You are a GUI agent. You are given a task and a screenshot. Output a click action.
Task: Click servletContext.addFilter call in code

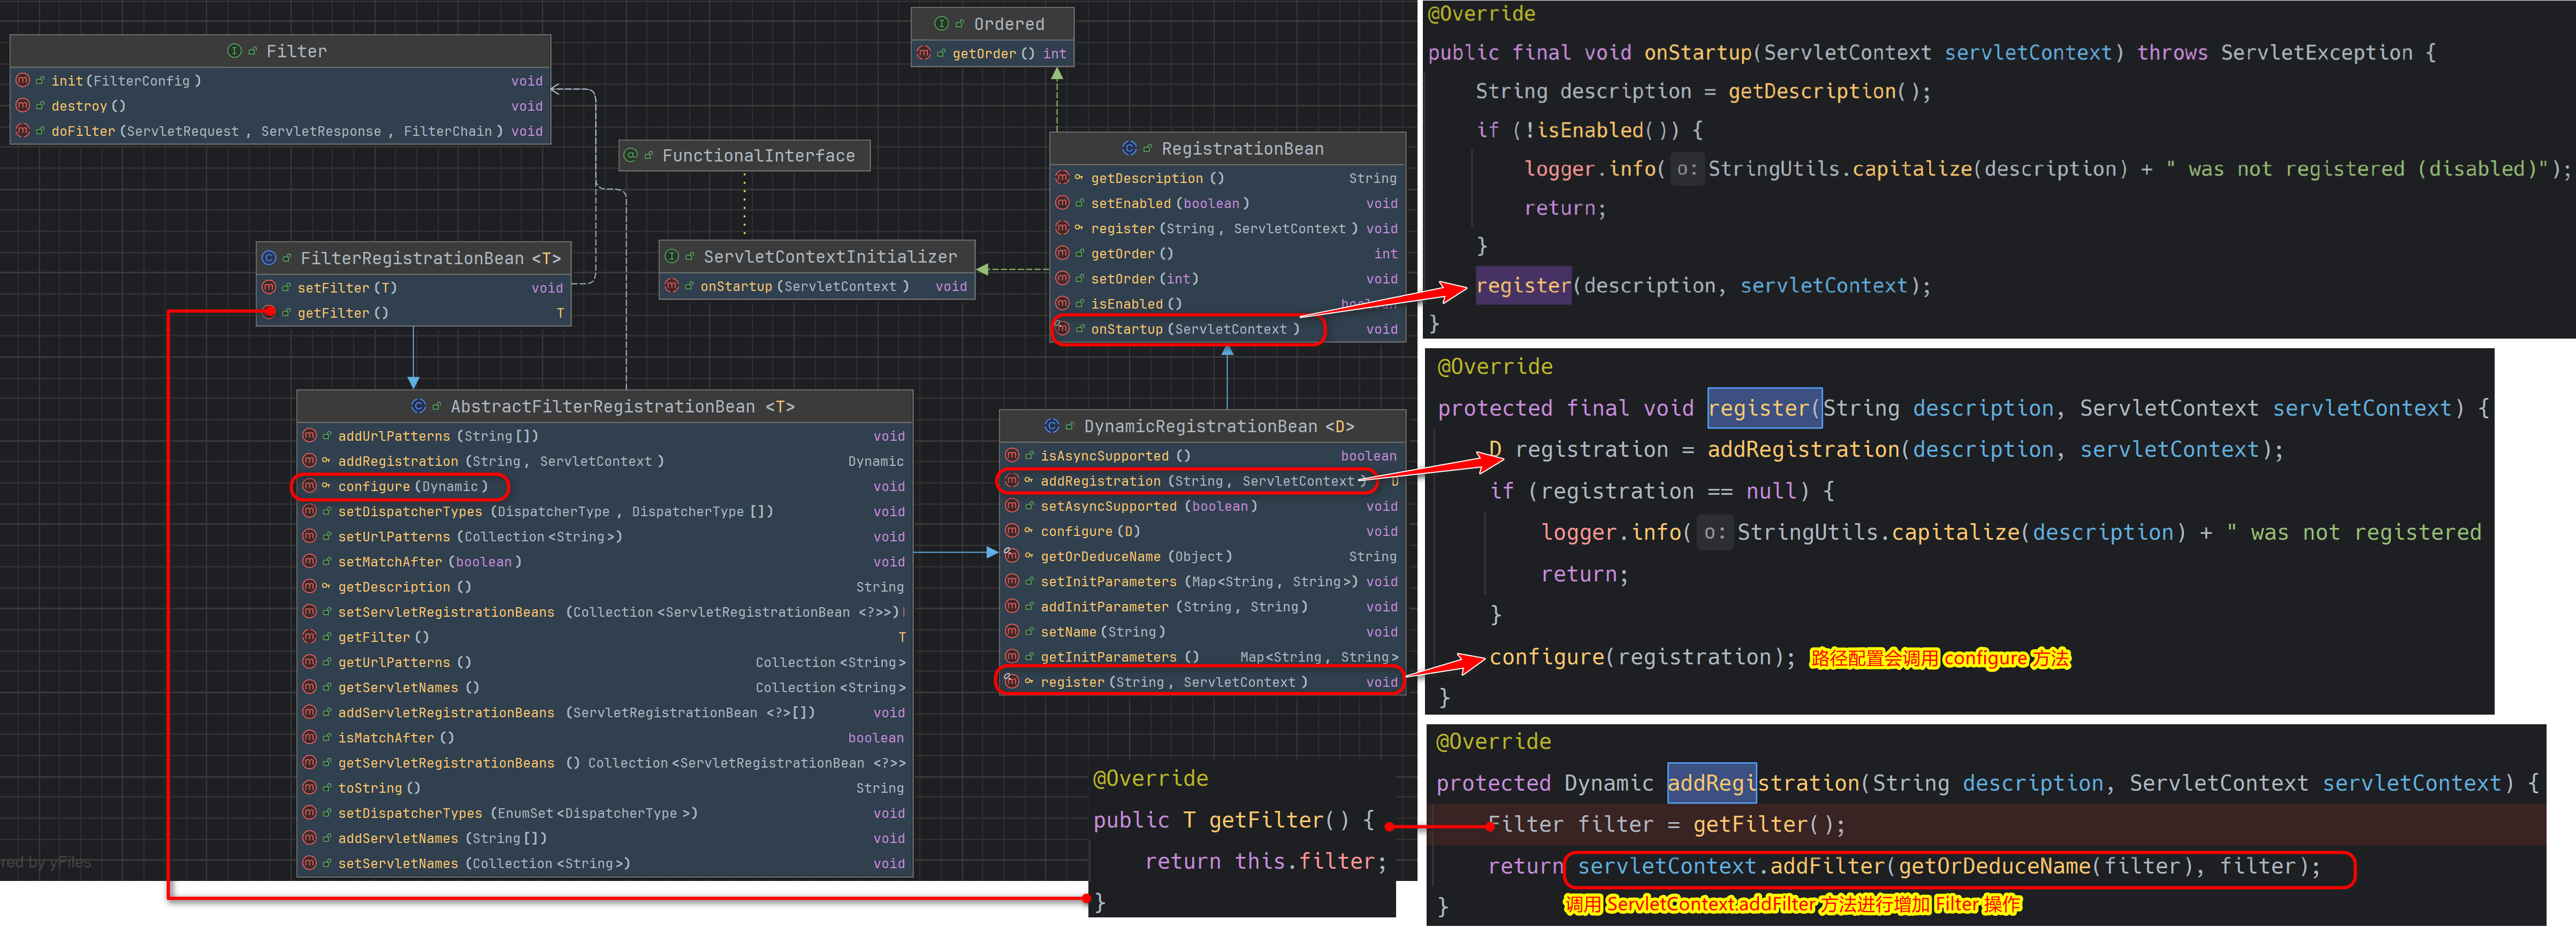1948,866
